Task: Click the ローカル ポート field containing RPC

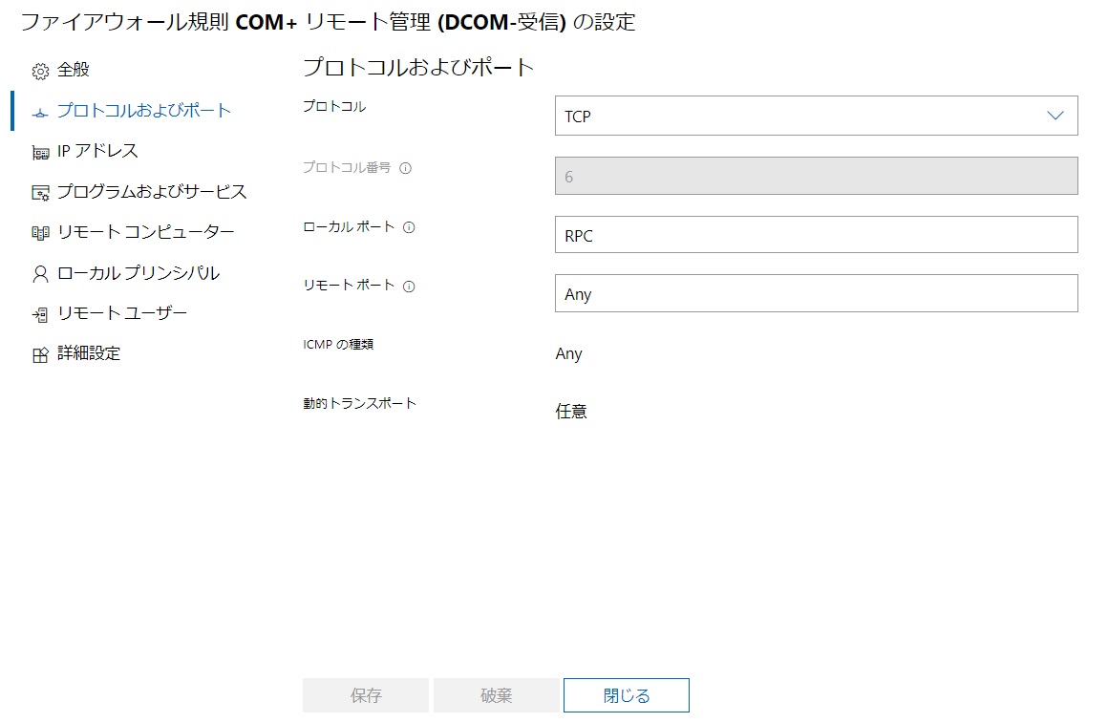Action: coord(816,235)
